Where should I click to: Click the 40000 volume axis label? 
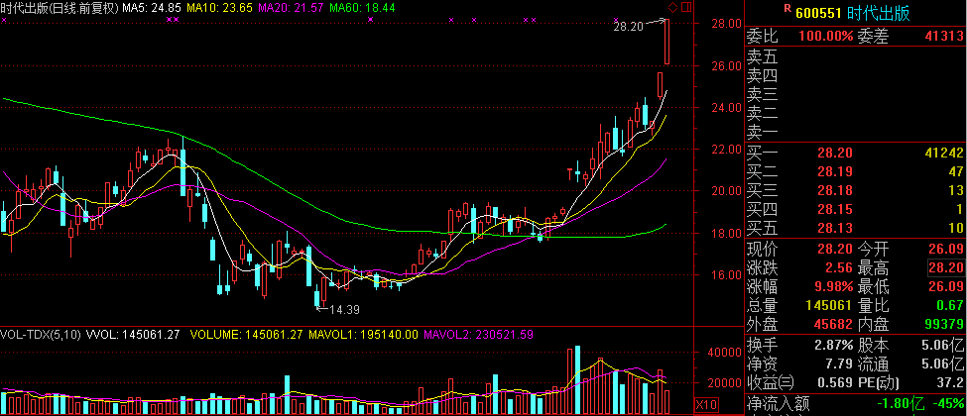726,354
